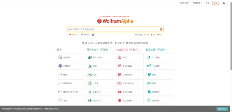The height and width of the screenshot is (112, 232).
Task: Open the 隐私政策 privacy policy link
Action: pyautogui.click(x=55, y=109)
